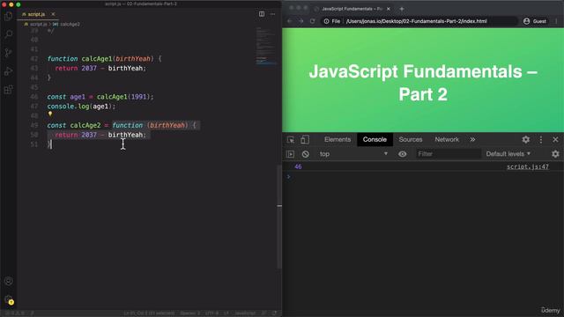The height and width of the screenshot is (317, 564).
Task: Click the editor minimap
Action: point(266,47)
